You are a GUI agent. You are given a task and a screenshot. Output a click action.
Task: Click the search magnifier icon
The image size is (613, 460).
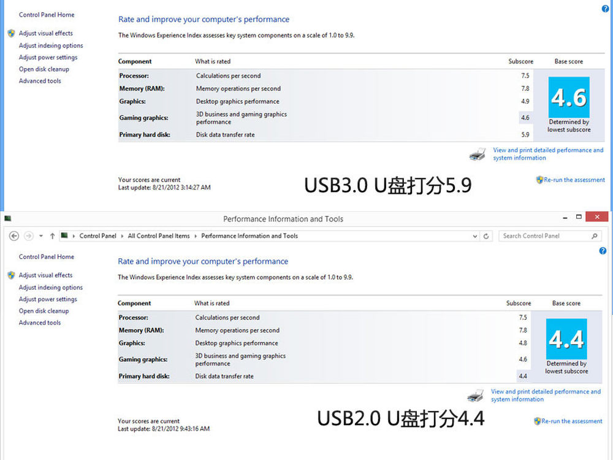(x=594, y=236)
